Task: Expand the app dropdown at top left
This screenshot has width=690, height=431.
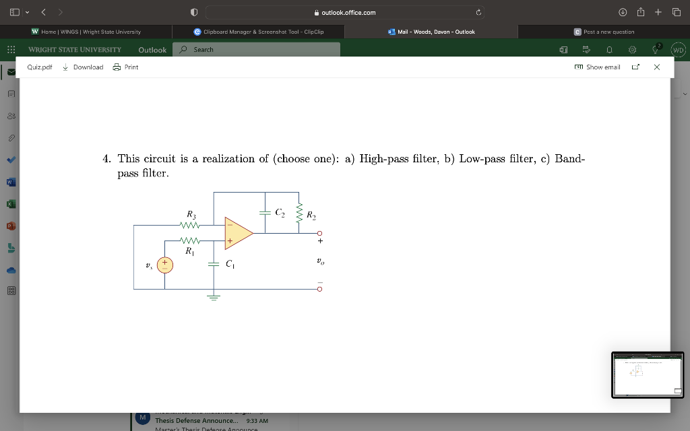Action: pyautogui.click(x=28, y=11)
